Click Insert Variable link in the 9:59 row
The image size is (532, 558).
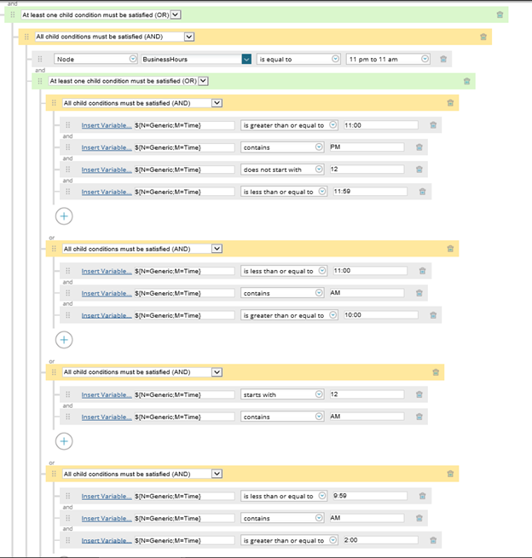coord(107,496)
